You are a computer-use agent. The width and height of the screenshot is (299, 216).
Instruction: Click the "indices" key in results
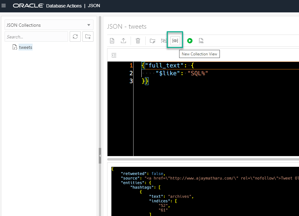pyautogui.click(x=160, y=201)
